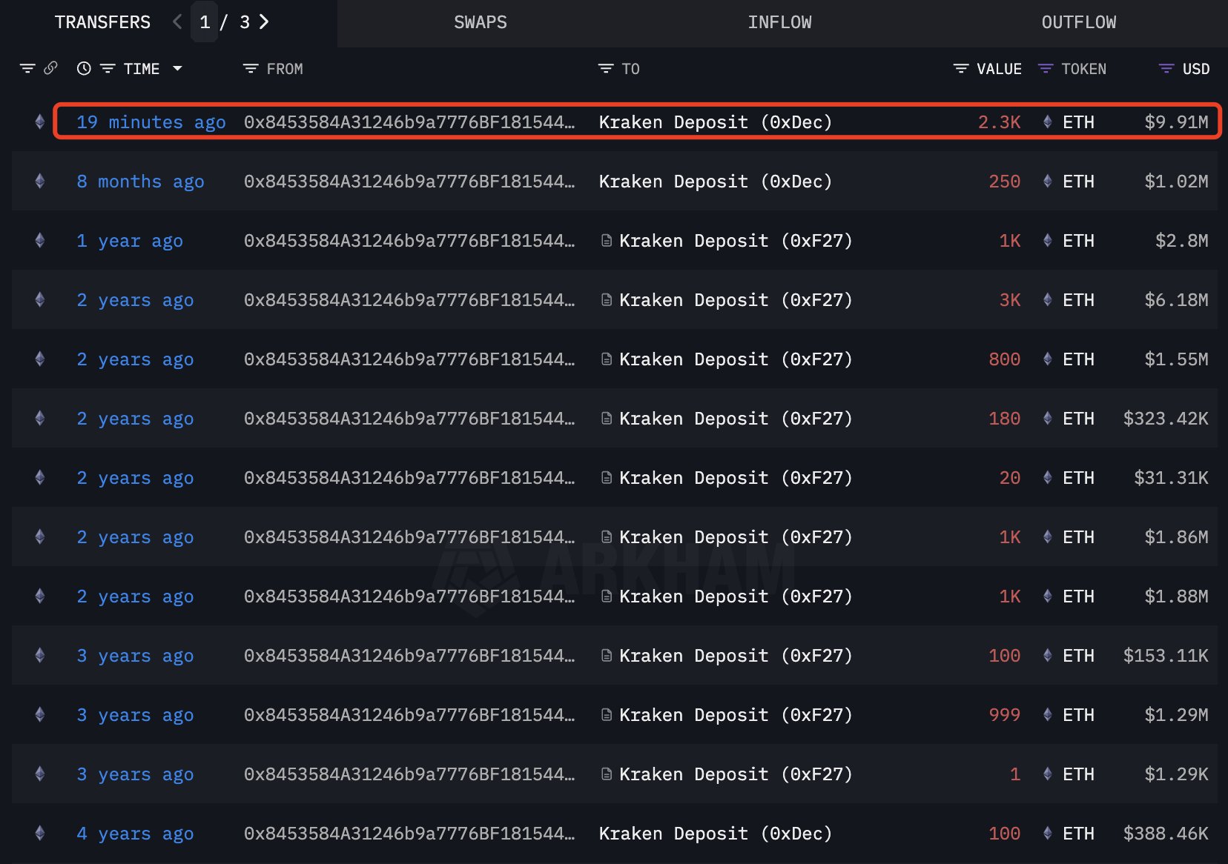Select the 2.3K value cell
Screen dimensions: 1228x864
(x=999, y=122)
